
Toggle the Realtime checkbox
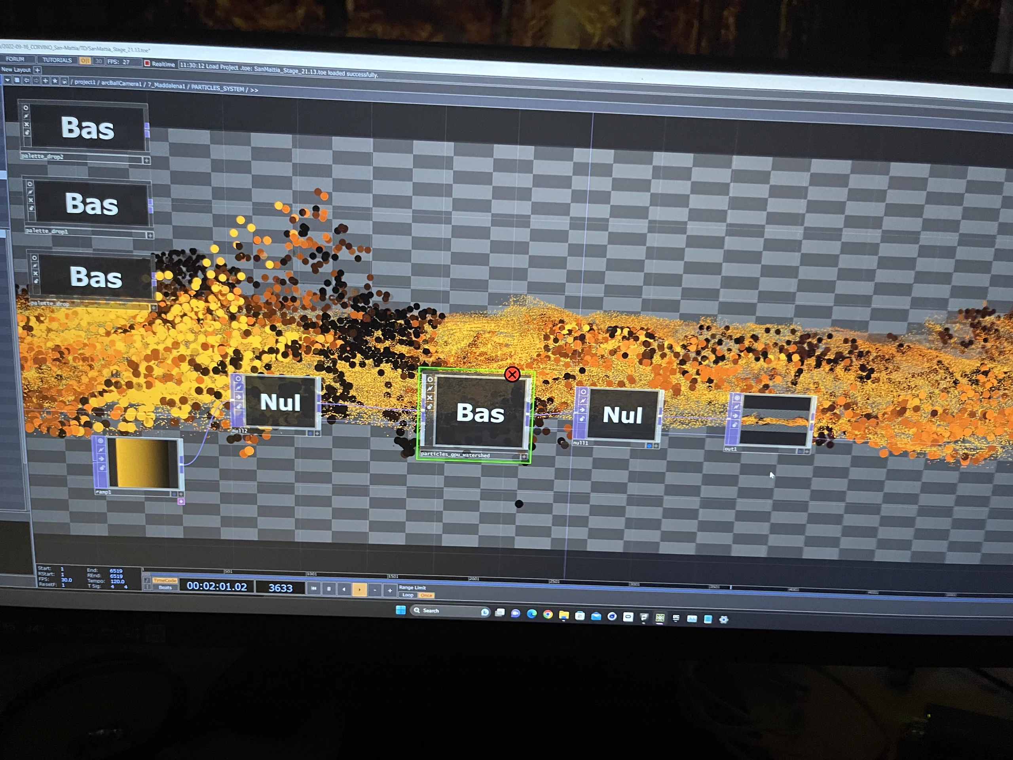click(147, 64)
